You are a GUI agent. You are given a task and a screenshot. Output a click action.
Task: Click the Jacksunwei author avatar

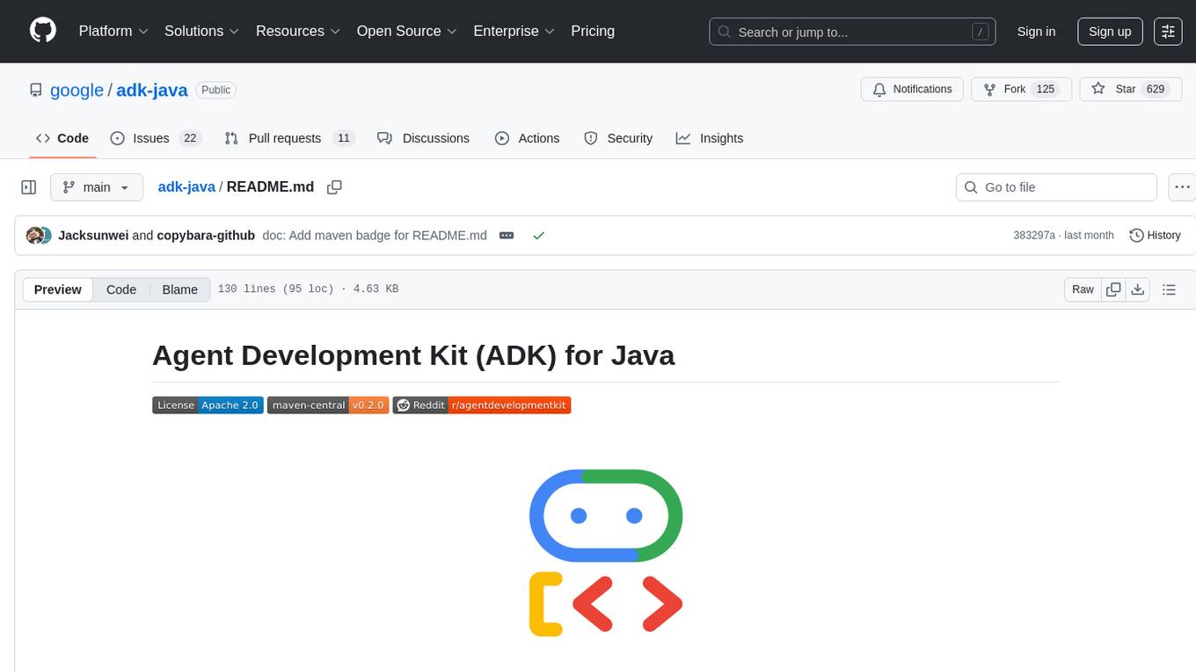tap(35, 236)
